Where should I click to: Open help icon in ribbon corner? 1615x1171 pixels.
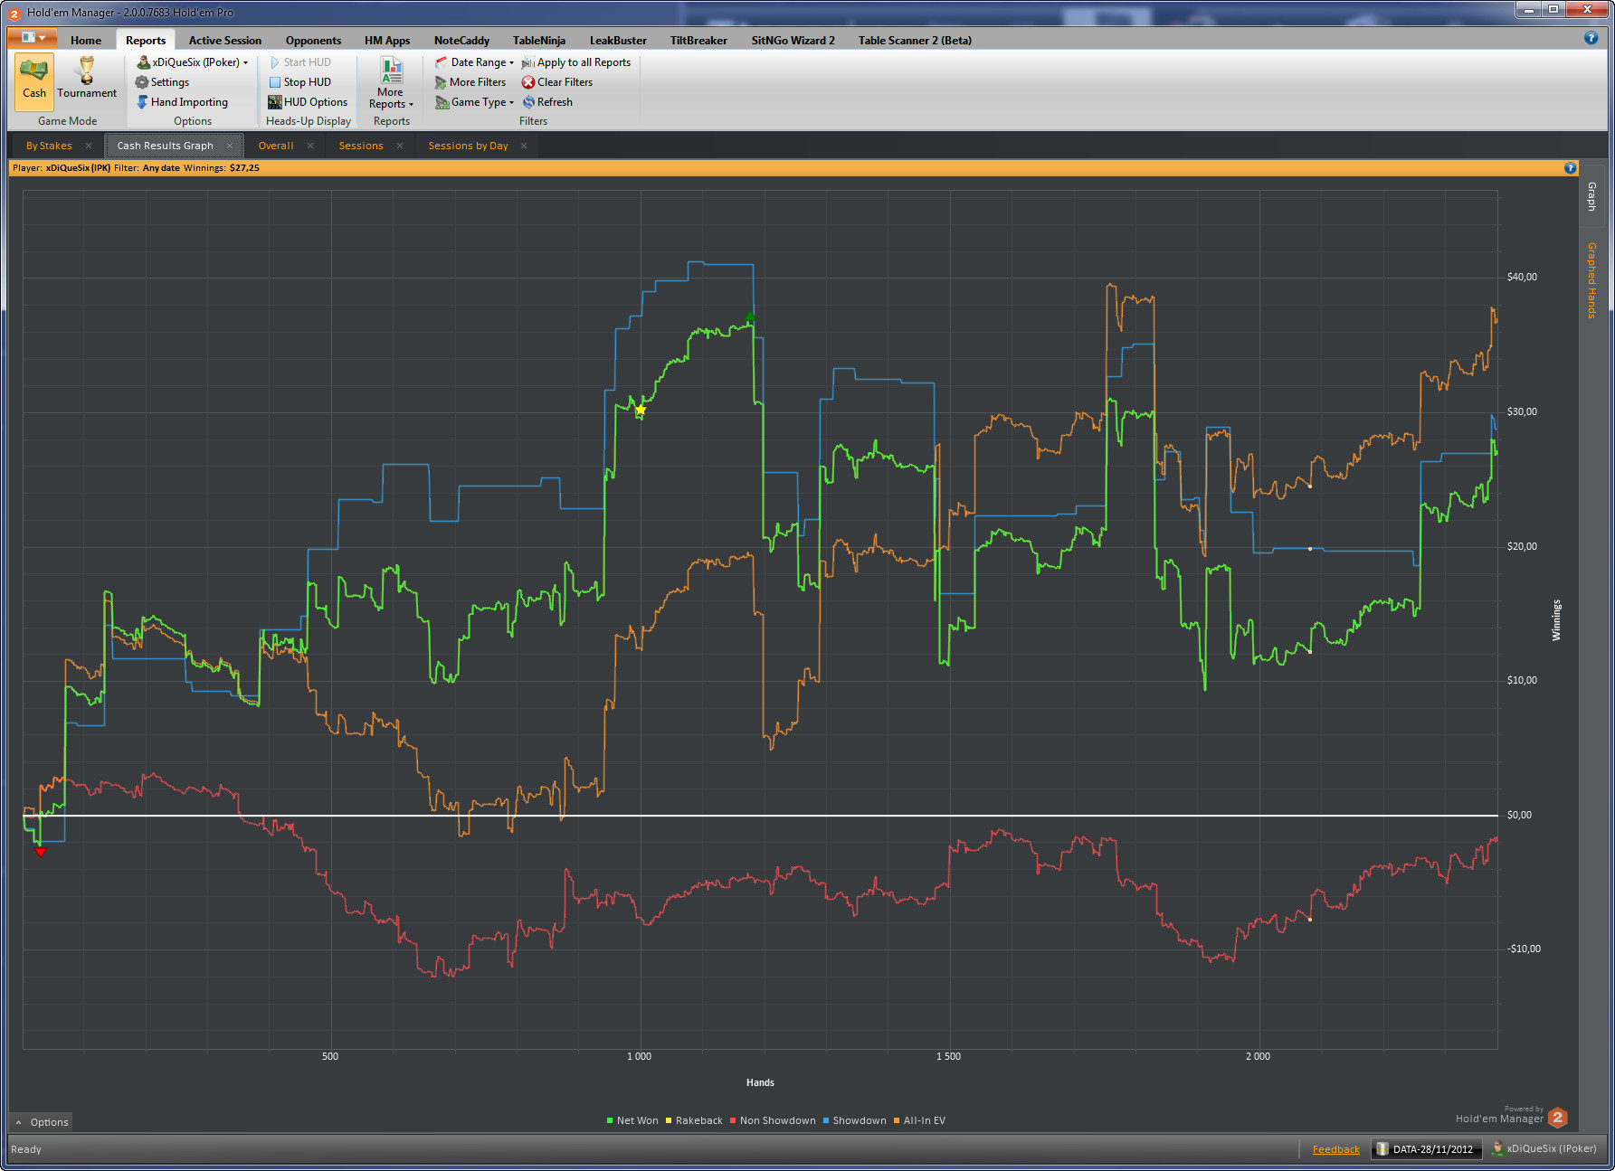pyautogui.click(x=1591, y=38)
